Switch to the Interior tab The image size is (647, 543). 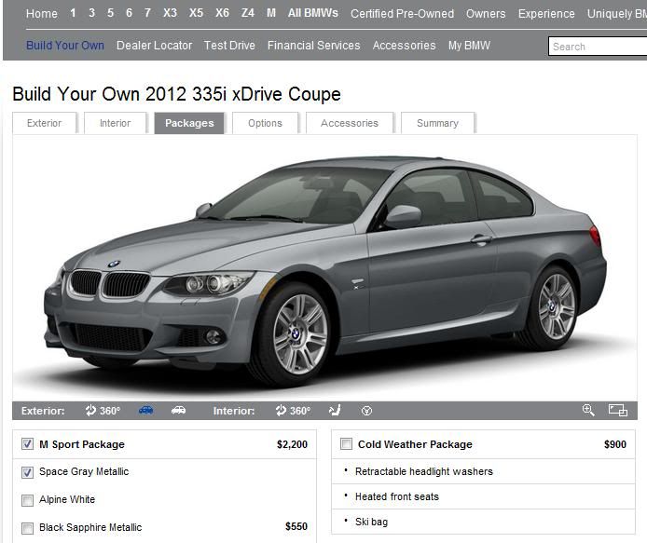(115, 123)
